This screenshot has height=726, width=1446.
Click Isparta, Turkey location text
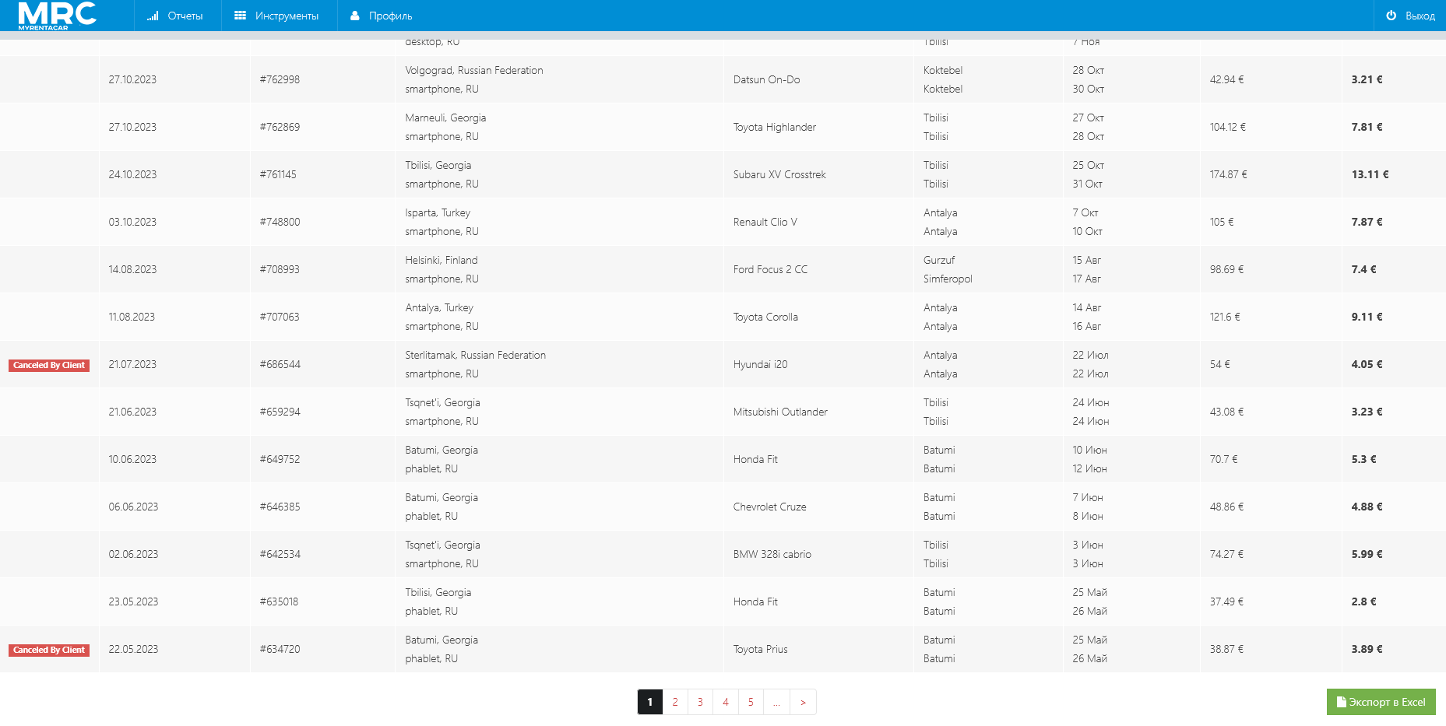[x=438, y=212]
